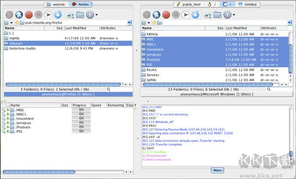Image resolution: width=296 pixels, height=179 pixels.
Task: Switch to the website tab
Action: (56, 4)
